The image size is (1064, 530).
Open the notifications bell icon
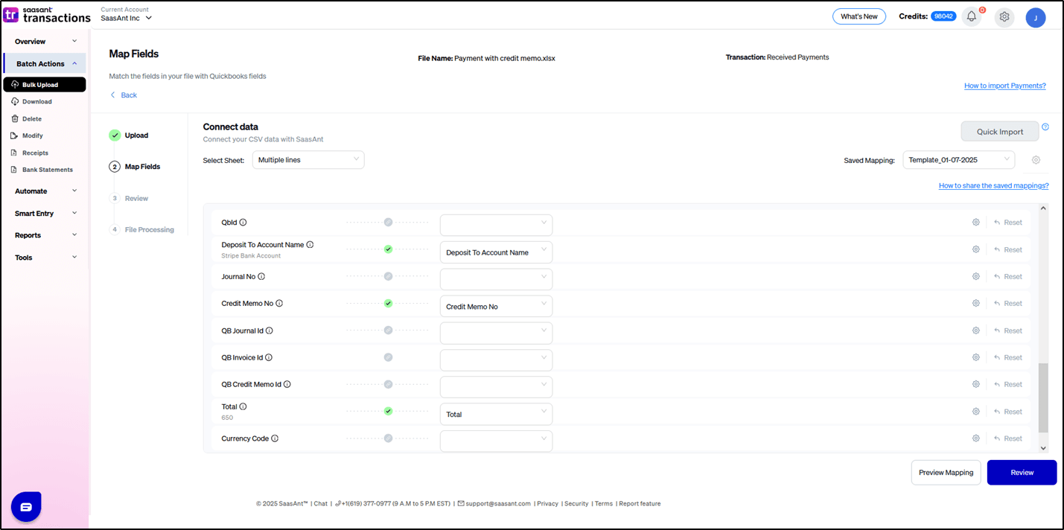coord(971,17)
